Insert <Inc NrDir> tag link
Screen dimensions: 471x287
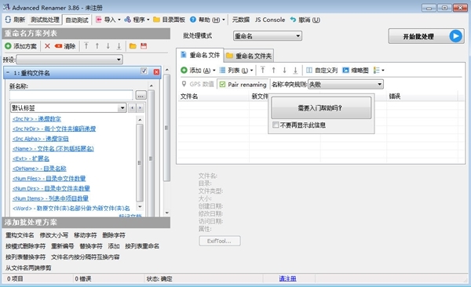pos(54,129)
